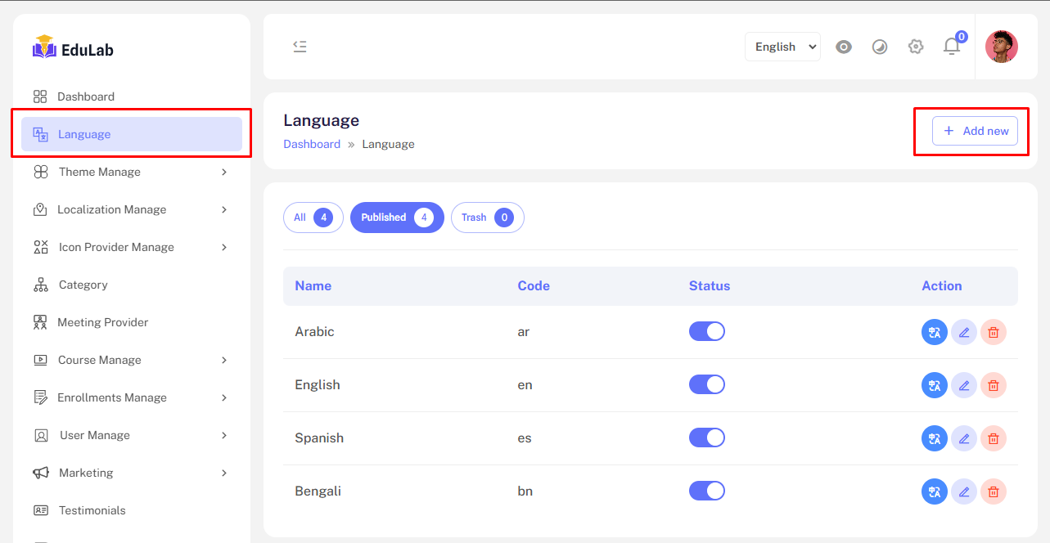Click the translate icon for Bengali
This screenshot has height=543, width=1050.
(935, 491)
